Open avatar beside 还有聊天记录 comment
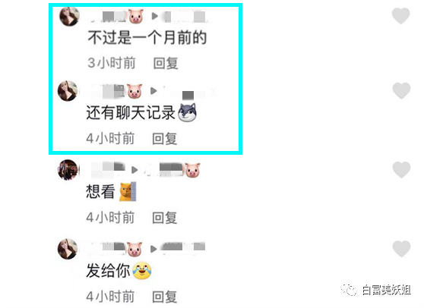Image resolution: width=424 pixels, height=308 pixels. (68, 91)
